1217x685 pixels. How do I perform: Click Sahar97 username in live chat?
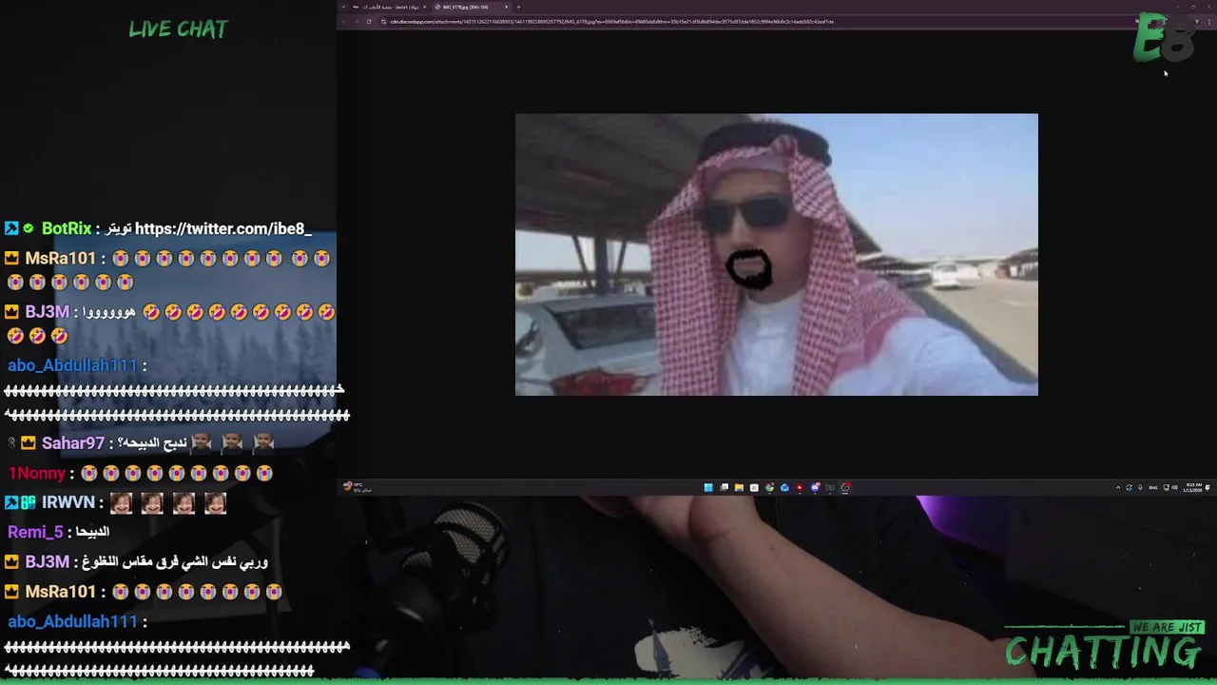click(x=73, y=443)
